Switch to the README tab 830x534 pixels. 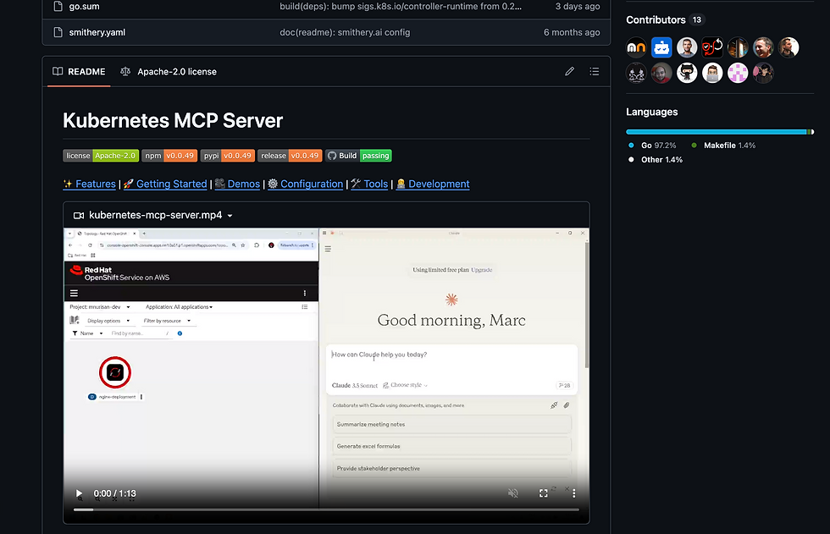[x=79, y=71]
